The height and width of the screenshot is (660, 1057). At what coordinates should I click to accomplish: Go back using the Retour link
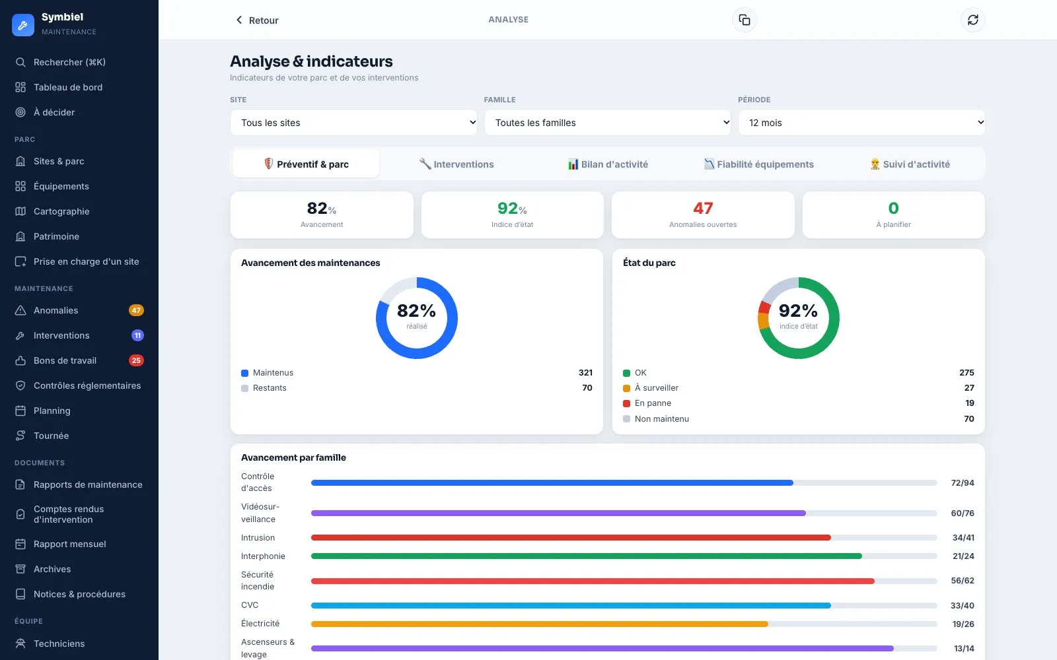(x=257, y=20)
